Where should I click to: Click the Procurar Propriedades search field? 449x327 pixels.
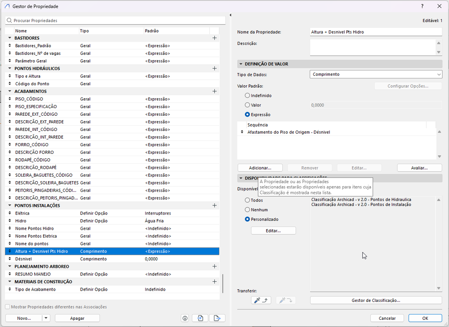tap(116, 21)
